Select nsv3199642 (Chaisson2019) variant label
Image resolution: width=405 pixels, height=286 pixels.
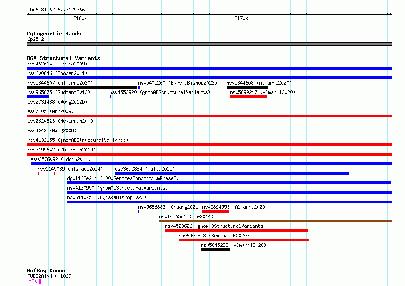tap(61, 150)
